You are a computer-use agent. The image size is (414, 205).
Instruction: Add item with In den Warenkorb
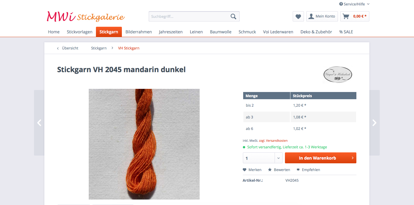321,158
